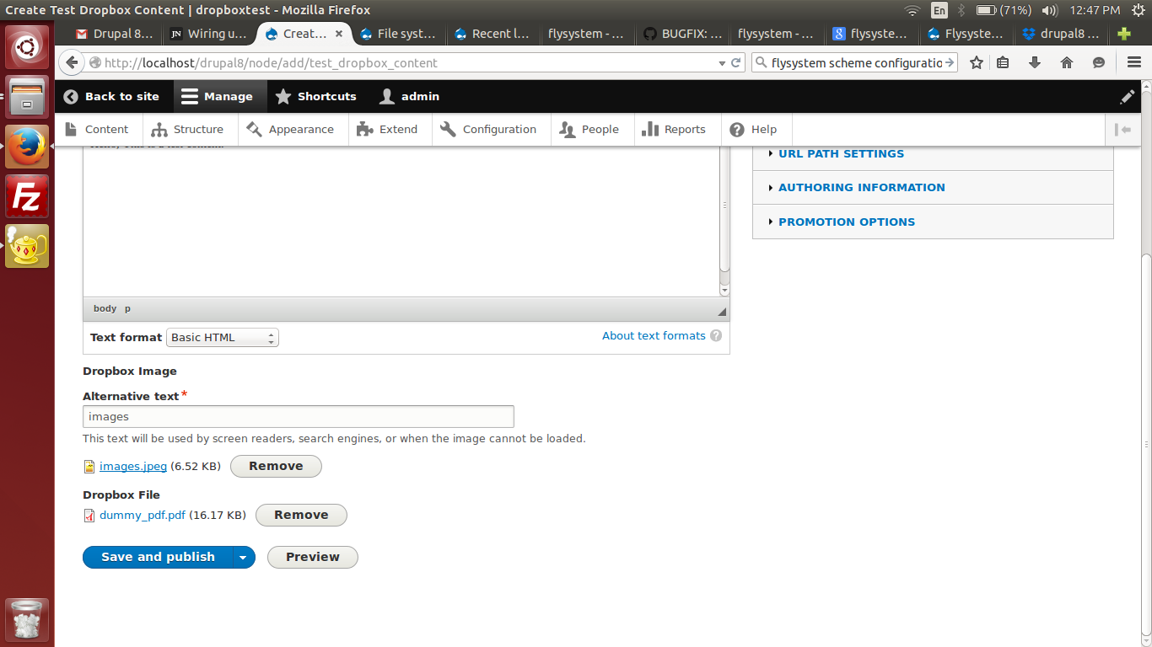Launch FileZilla from the dock
Viewport: 1152px width, 647px height.
coord(26,196)
